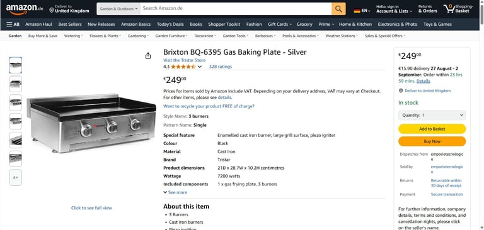Click the Buy Now button
Screen dimensions: 484x230
coord(432,141)
